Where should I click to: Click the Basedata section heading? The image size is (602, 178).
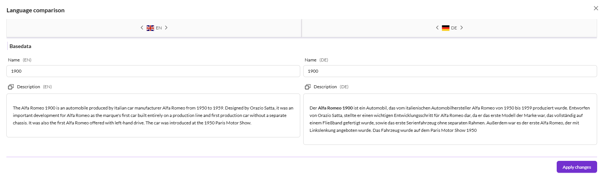20,46
